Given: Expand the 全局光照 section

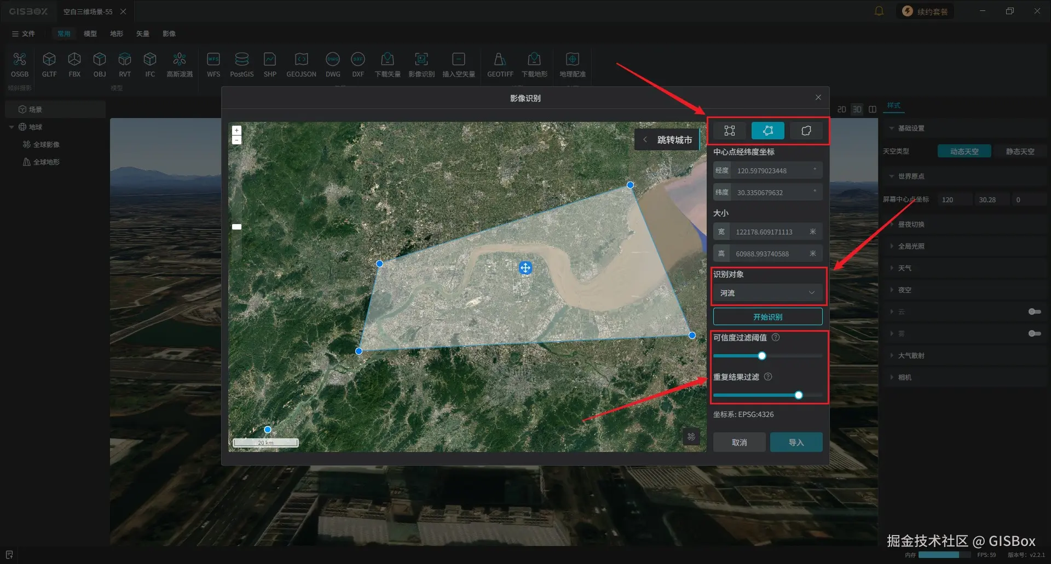Looking at the screenshot, I should pos(892,246).
